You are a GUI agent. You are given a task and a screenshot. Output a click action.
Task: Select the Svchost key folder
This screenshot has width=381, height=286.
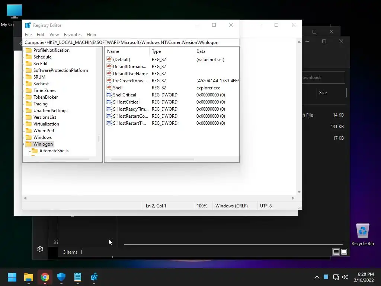(41, 84)
